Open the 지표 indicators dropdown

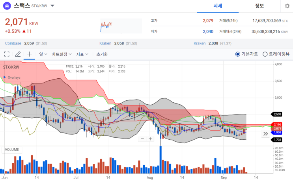point(82,54)
